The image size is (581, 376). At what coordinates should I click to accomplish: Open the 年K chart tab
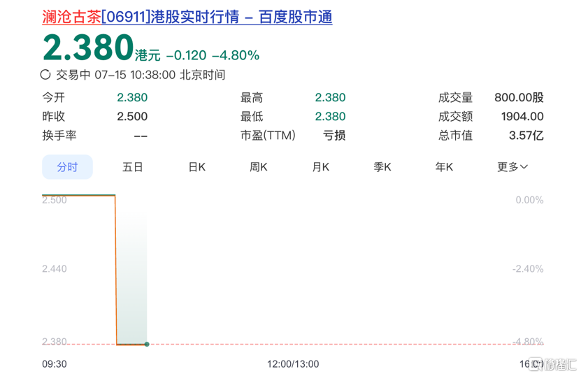pos(444,167)
